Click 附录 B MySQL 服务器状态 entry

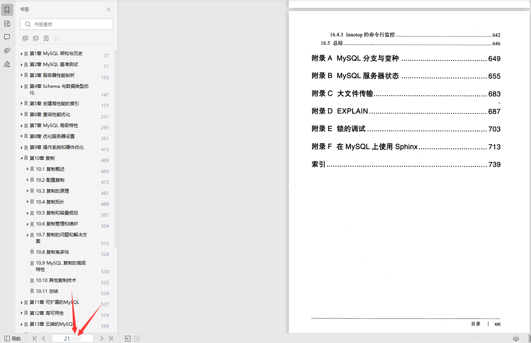[x=406, y=76]
